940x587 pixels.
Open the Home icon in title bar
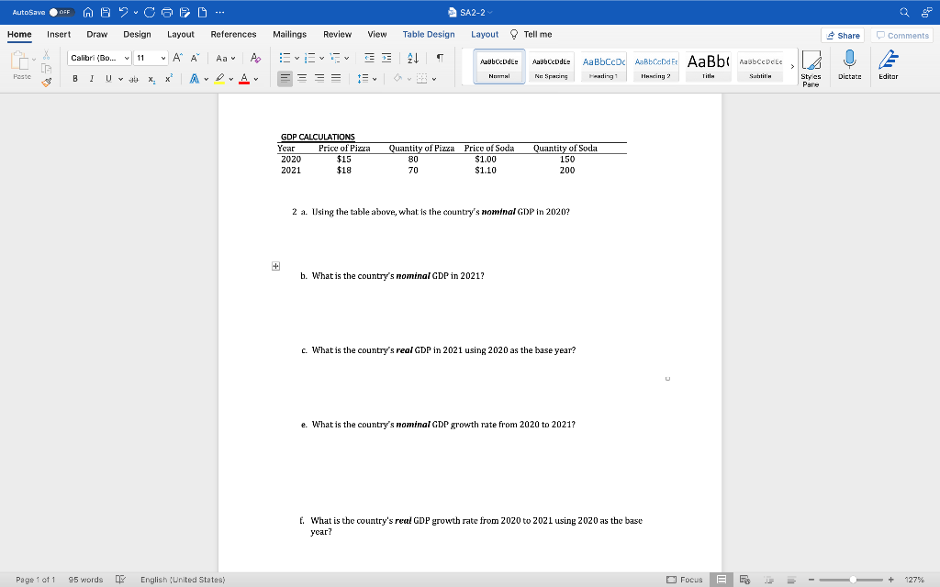pyautogui.click(x=88, y=12)
